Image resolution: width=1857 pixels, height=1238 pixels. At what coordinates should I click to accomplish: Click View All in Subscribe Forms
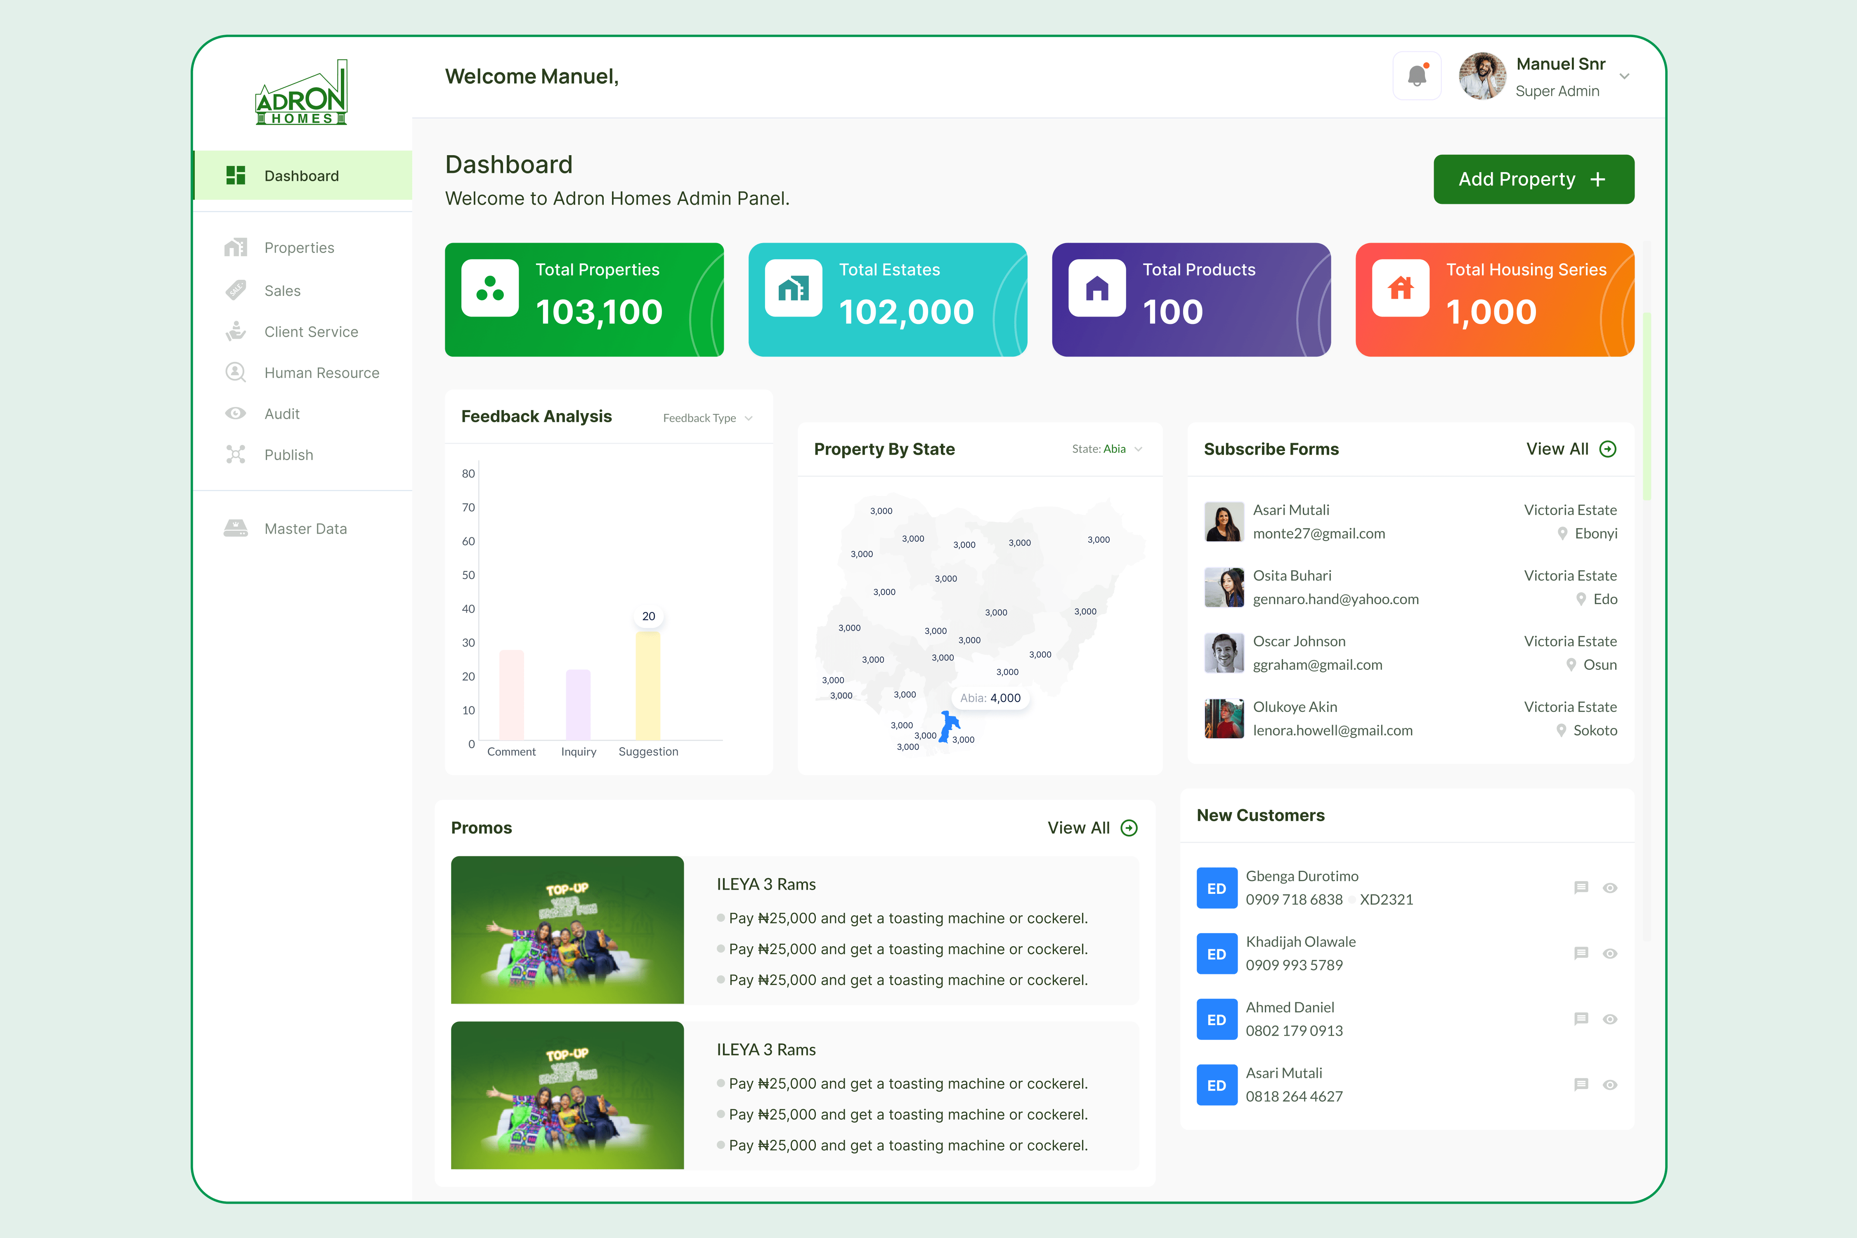click(1557, 449)
